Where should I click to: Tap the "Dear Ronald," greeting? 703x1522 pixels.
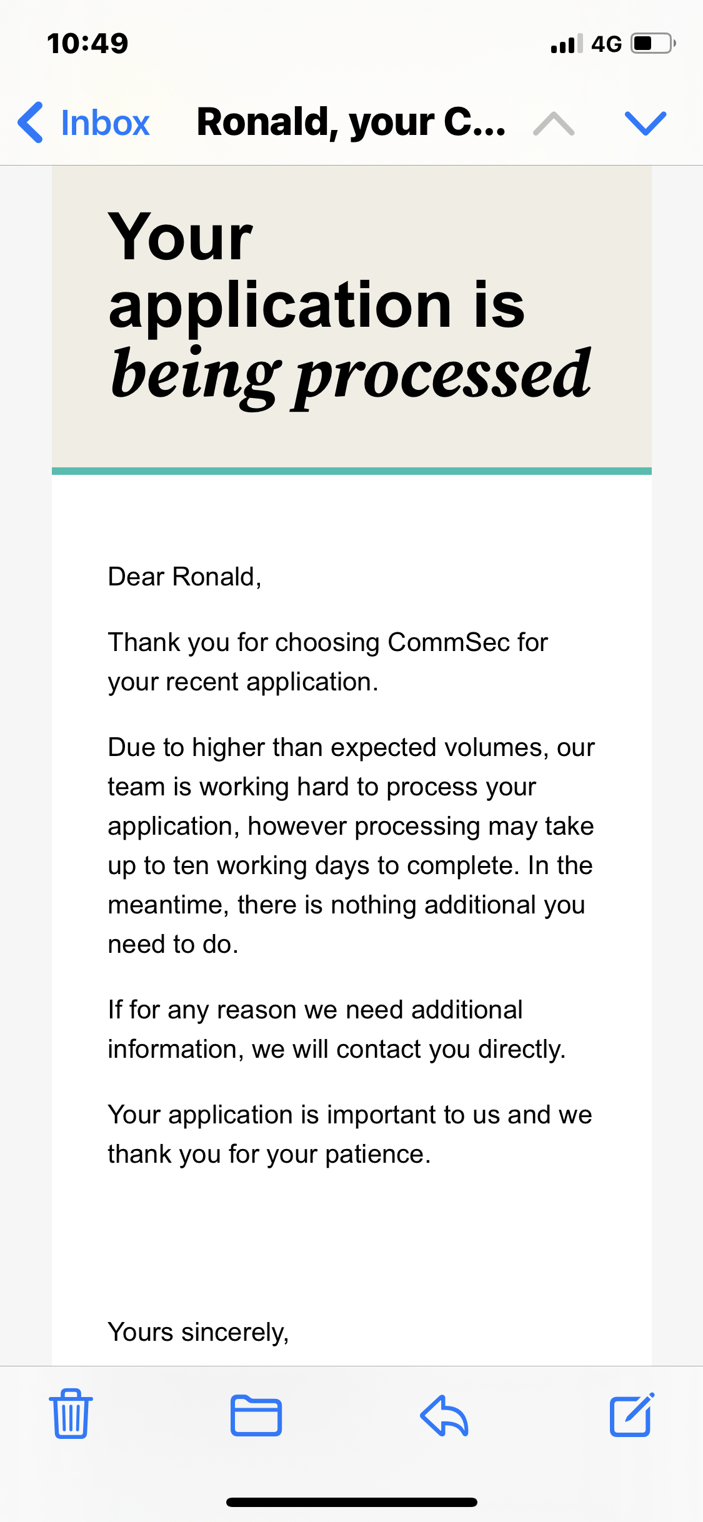click(184, 577)
